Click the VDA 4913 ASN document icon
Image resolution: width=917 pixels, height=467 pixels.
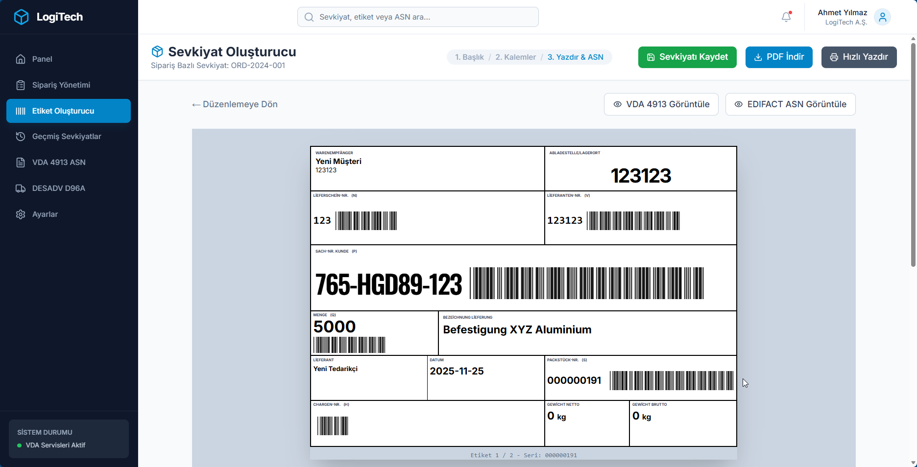(21, 163)
